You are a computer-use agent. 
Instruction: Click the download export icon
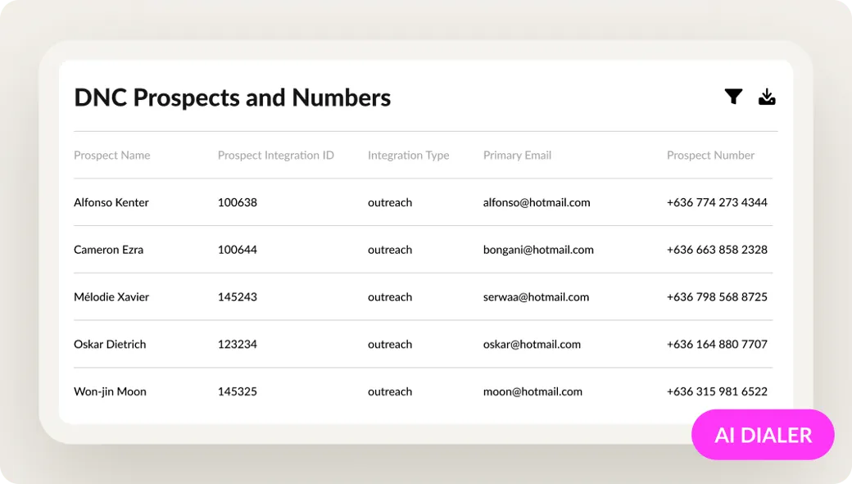(x=767, y=97)
